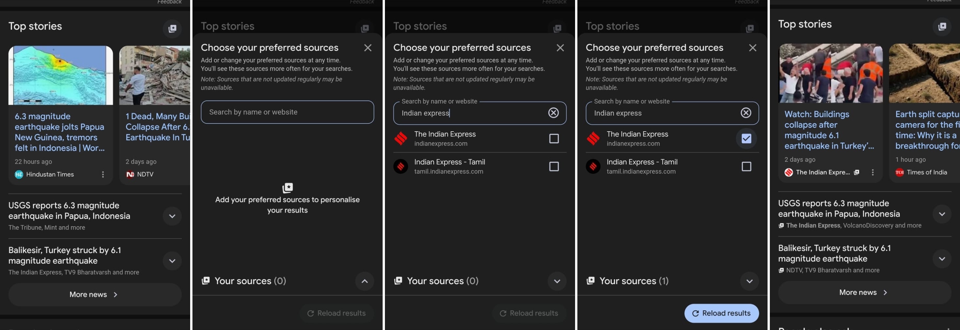Tap Indian Express - Tamil logo in Your sources (1) dialog
Viewport: 960px width, 330px height.
pyautogui.click(x=593, y=166)
